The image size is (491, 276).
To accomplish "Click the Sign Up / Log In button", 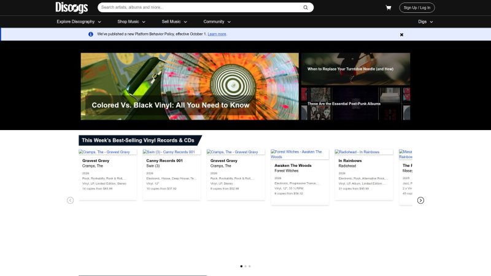I will [x=417, y=7].
